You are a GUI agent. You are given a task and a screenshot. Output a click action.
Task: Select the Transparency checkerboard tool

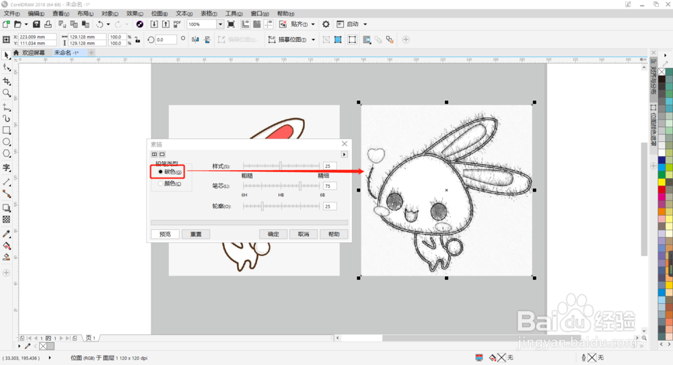[7, 220]
